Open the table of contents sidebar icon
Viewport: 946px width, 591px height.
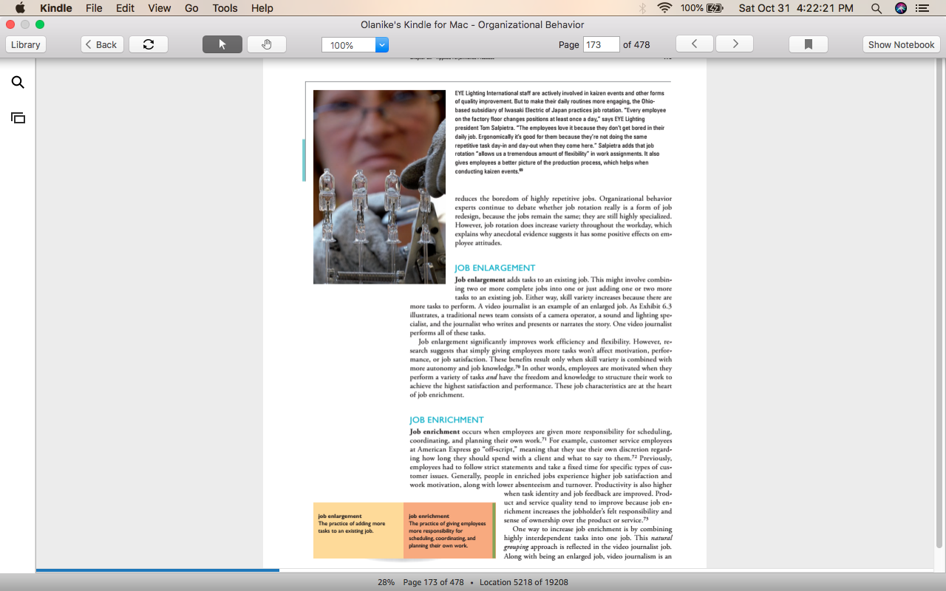point(18,117)
